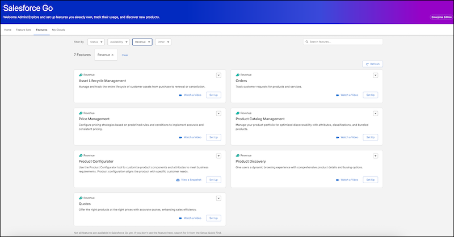The height and width of the screenshot is (237, 454).
Task: Click the Revenue icon on Product Discovery card
Action: click(x=237, y=155)
